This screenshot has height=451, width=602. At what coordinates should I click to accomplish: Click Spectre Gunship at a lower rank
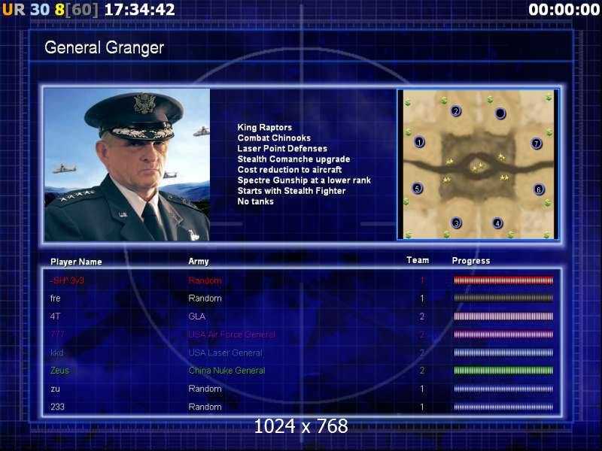(x=304, y=180)
